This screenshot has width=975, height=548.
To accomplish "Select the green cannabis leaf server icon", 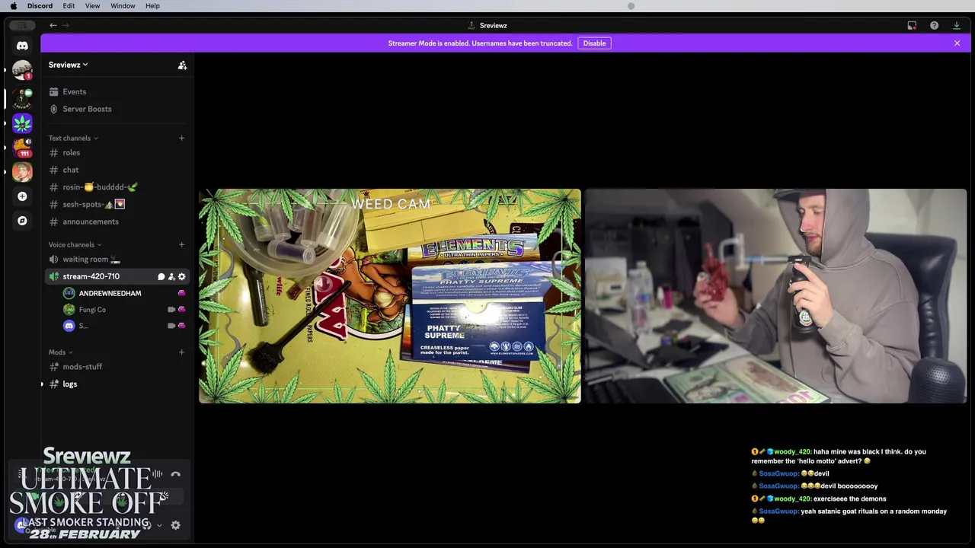I will (22, 123).
